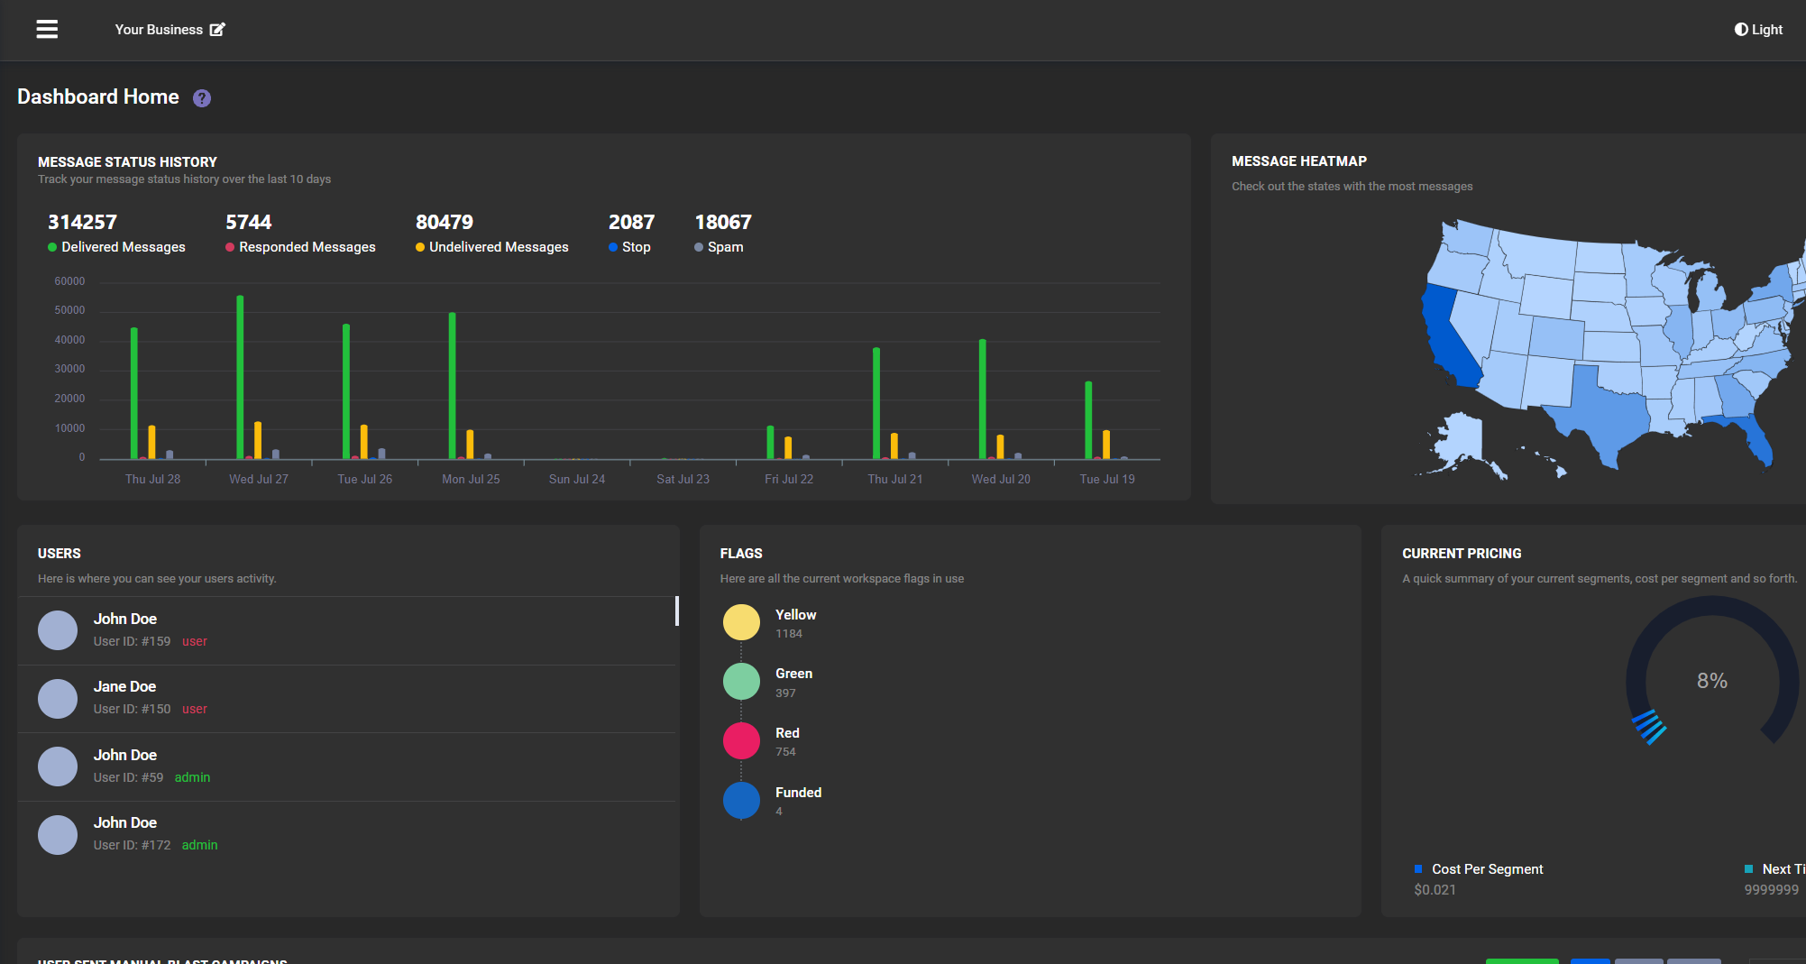The height and width of the screenshot is (964, 1806).
Task: Click the edit icon next to Your Business
Action: [217, 30]
